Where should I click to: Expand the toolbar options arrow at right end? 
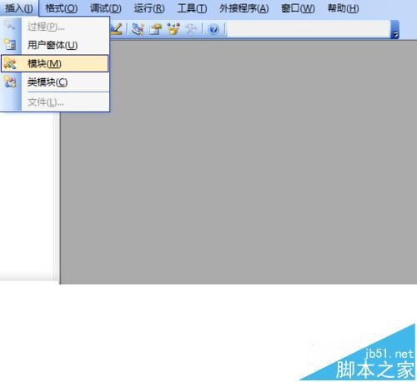point(394,30)
